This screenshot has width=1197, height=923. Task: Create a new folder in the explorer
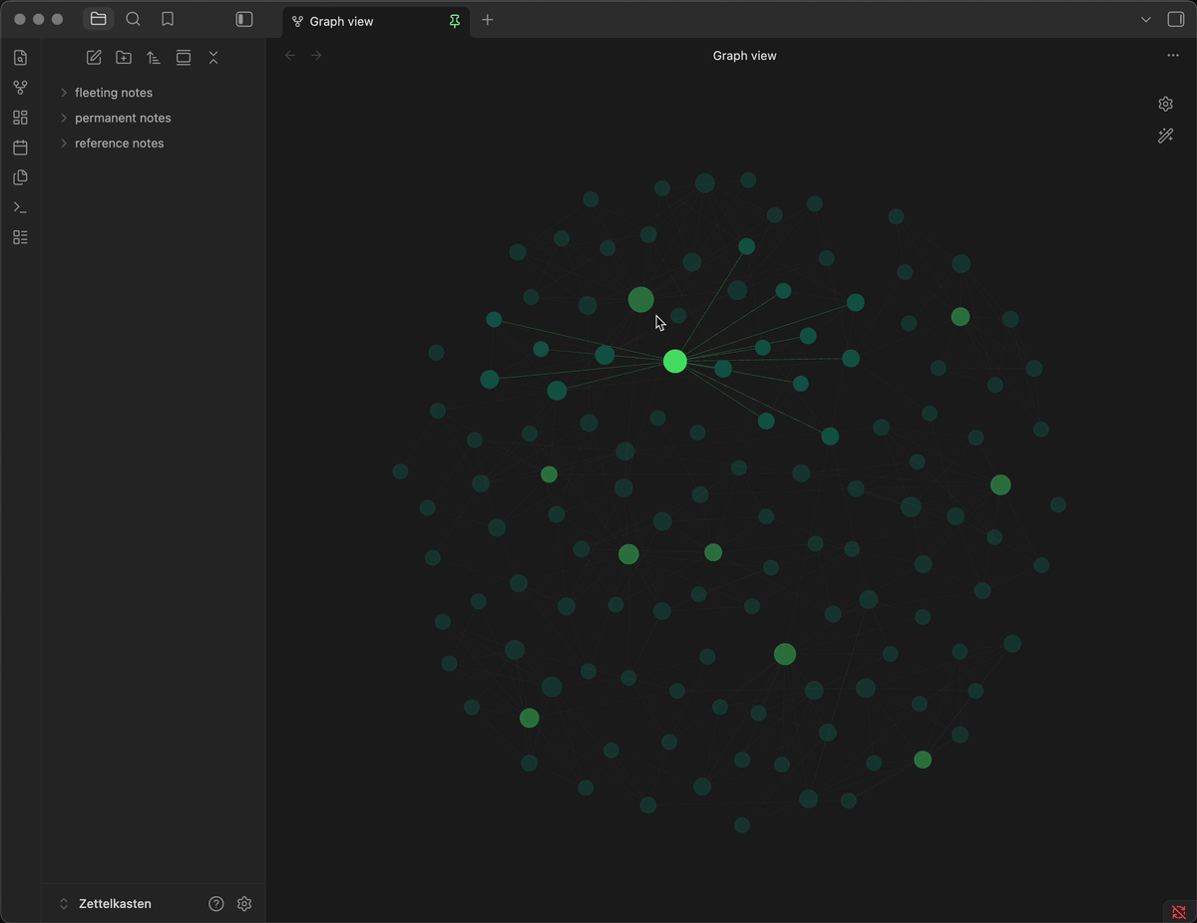124,58
